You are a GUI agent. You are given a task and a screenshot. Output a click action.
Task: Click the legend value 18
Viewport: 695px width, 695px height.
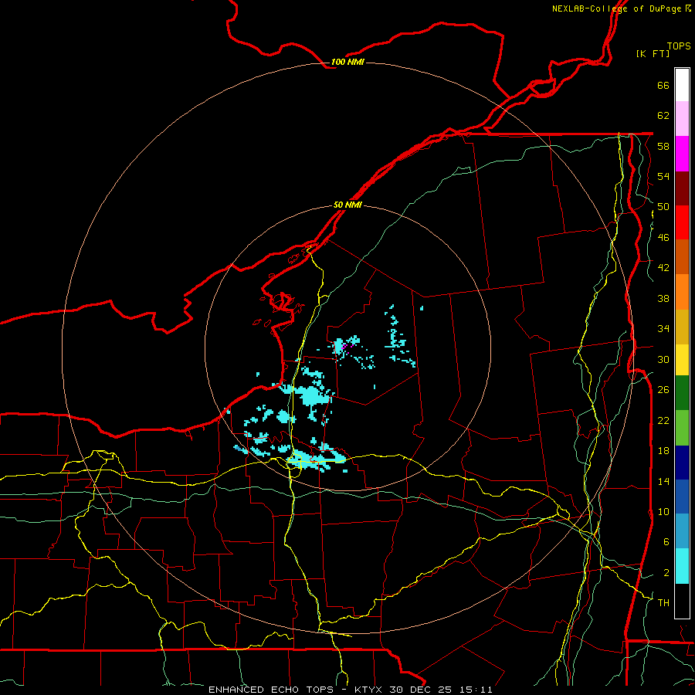pos(663,450)
